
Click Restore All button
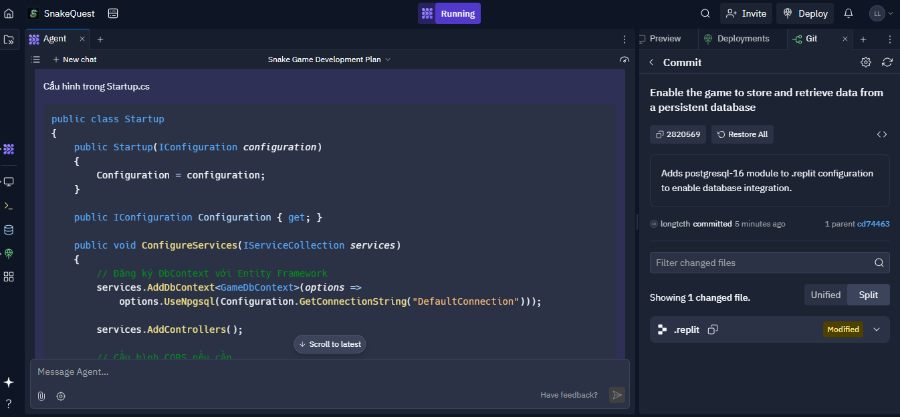742,134
